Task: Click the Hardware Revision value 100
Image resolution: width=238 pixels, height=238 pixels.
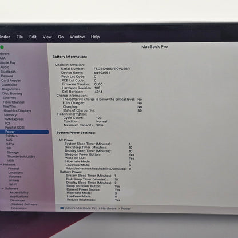Action: (x=97, y=88)
